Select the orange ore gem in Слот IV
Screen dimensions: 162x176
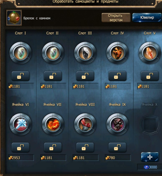(117, 53)
